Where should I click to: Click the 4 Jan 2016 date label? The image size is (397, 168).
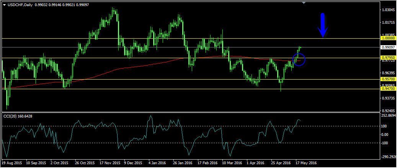(x=158, y=163)
